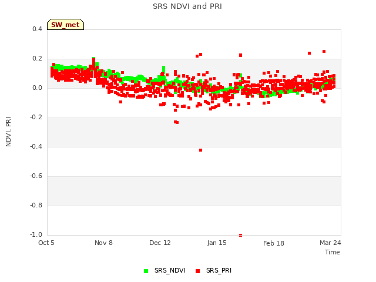Click the -0.2 y-axis value
This screenshot has height=282, width=376.
point(36,117)
